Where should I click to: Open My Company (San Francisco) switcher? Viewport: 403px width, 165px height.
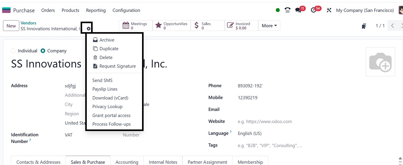click(365, 11)
